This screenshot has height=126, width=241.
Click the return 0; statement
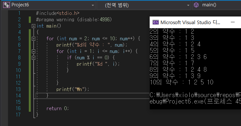pyautogui.click(x=57, y=109)
